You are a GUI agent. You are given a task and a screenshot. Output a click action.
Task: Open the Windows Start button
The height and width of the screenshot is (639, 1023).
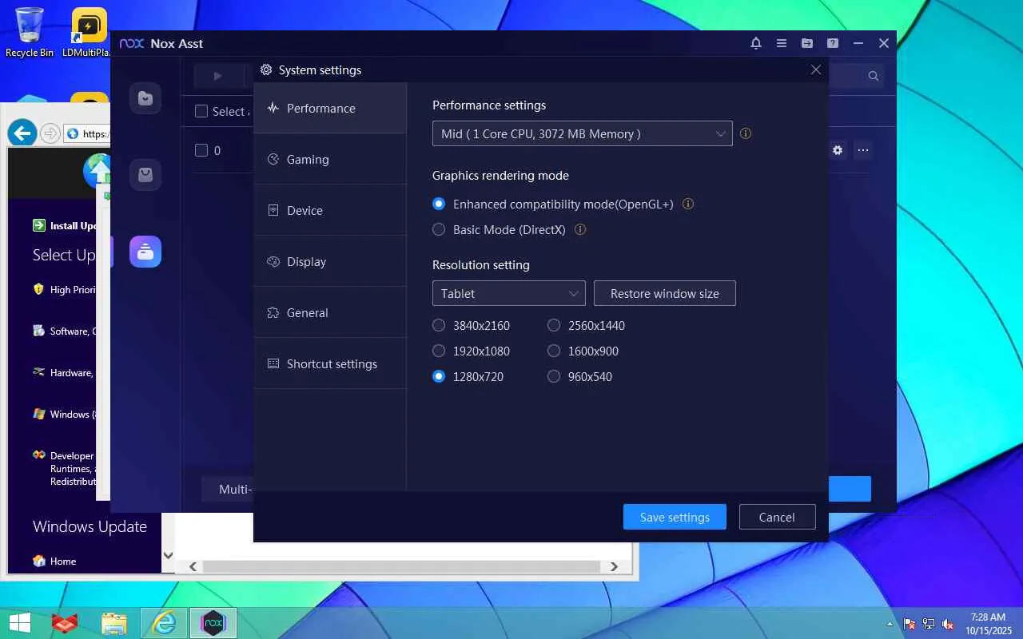tap(19, 623)
